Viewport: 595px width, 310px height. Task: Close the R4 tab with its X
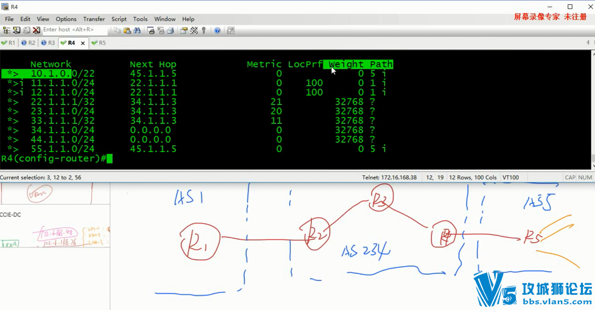[83, 43]
